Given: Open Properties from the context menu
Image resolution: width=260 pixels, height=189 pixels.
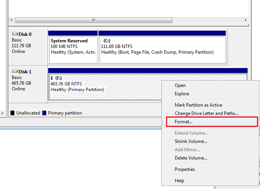Looking at the screenshot, I should [185, 169].
